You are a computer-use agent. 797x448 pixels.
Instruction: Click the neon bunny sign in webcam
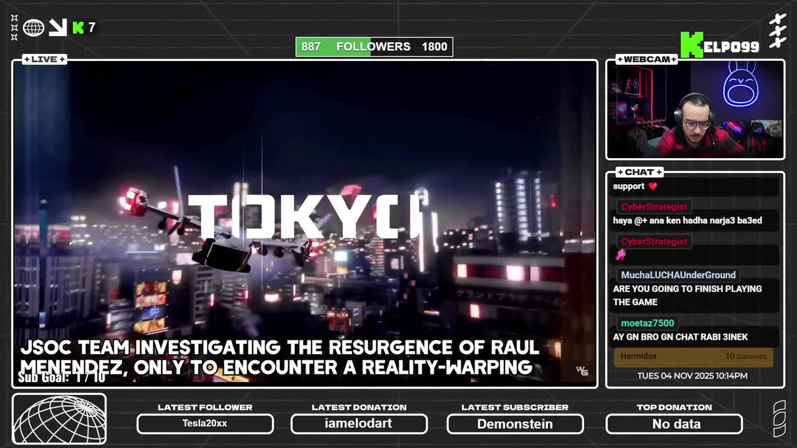[x=740, y=84]
